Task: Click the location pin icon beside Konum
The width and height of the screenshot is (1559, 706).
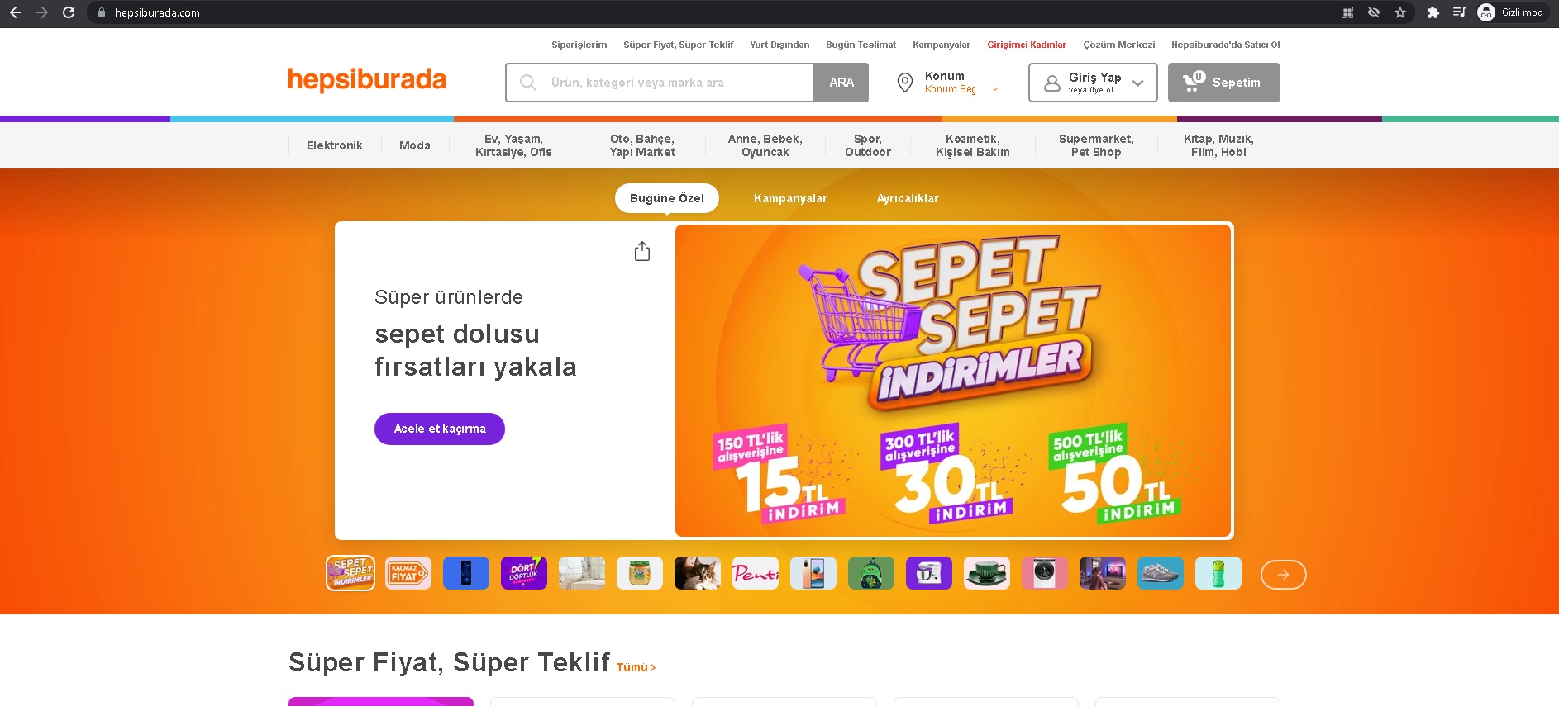Action: 905,83
